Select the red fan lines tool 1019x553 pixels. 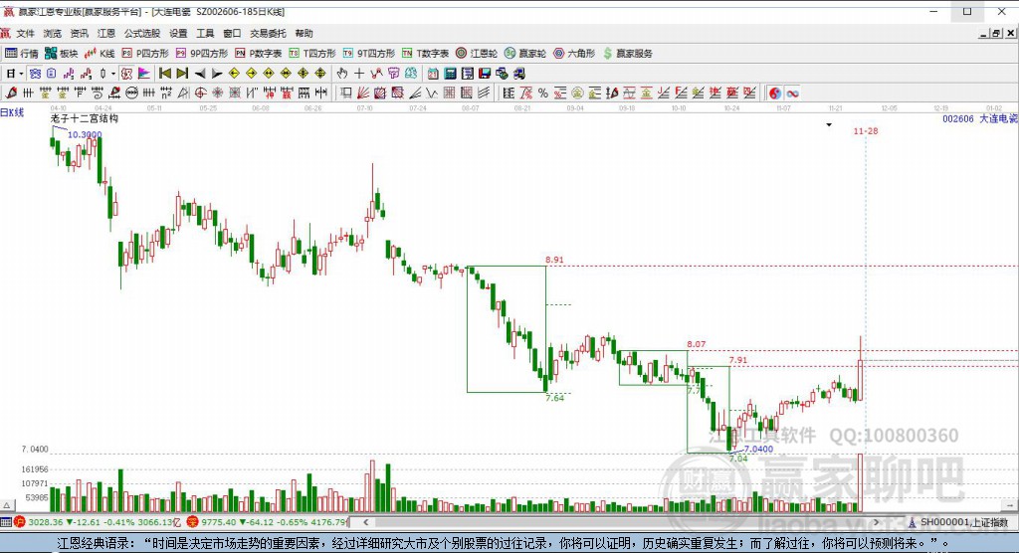(362, 92)
